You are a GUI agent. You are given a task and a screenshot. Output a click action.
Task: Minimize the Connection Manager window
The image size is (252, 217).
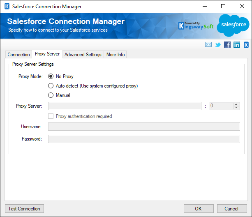point(205,7)
